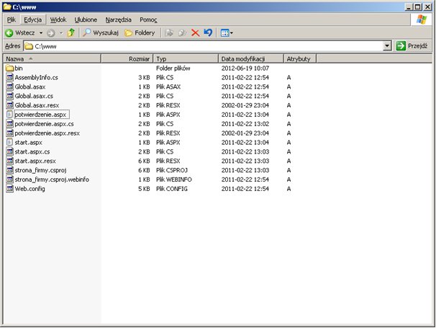Image resolution: width=436 pixels, height=328 pixels.
Task: Open Wyszukaj search tool
Action: pos(101,33)
